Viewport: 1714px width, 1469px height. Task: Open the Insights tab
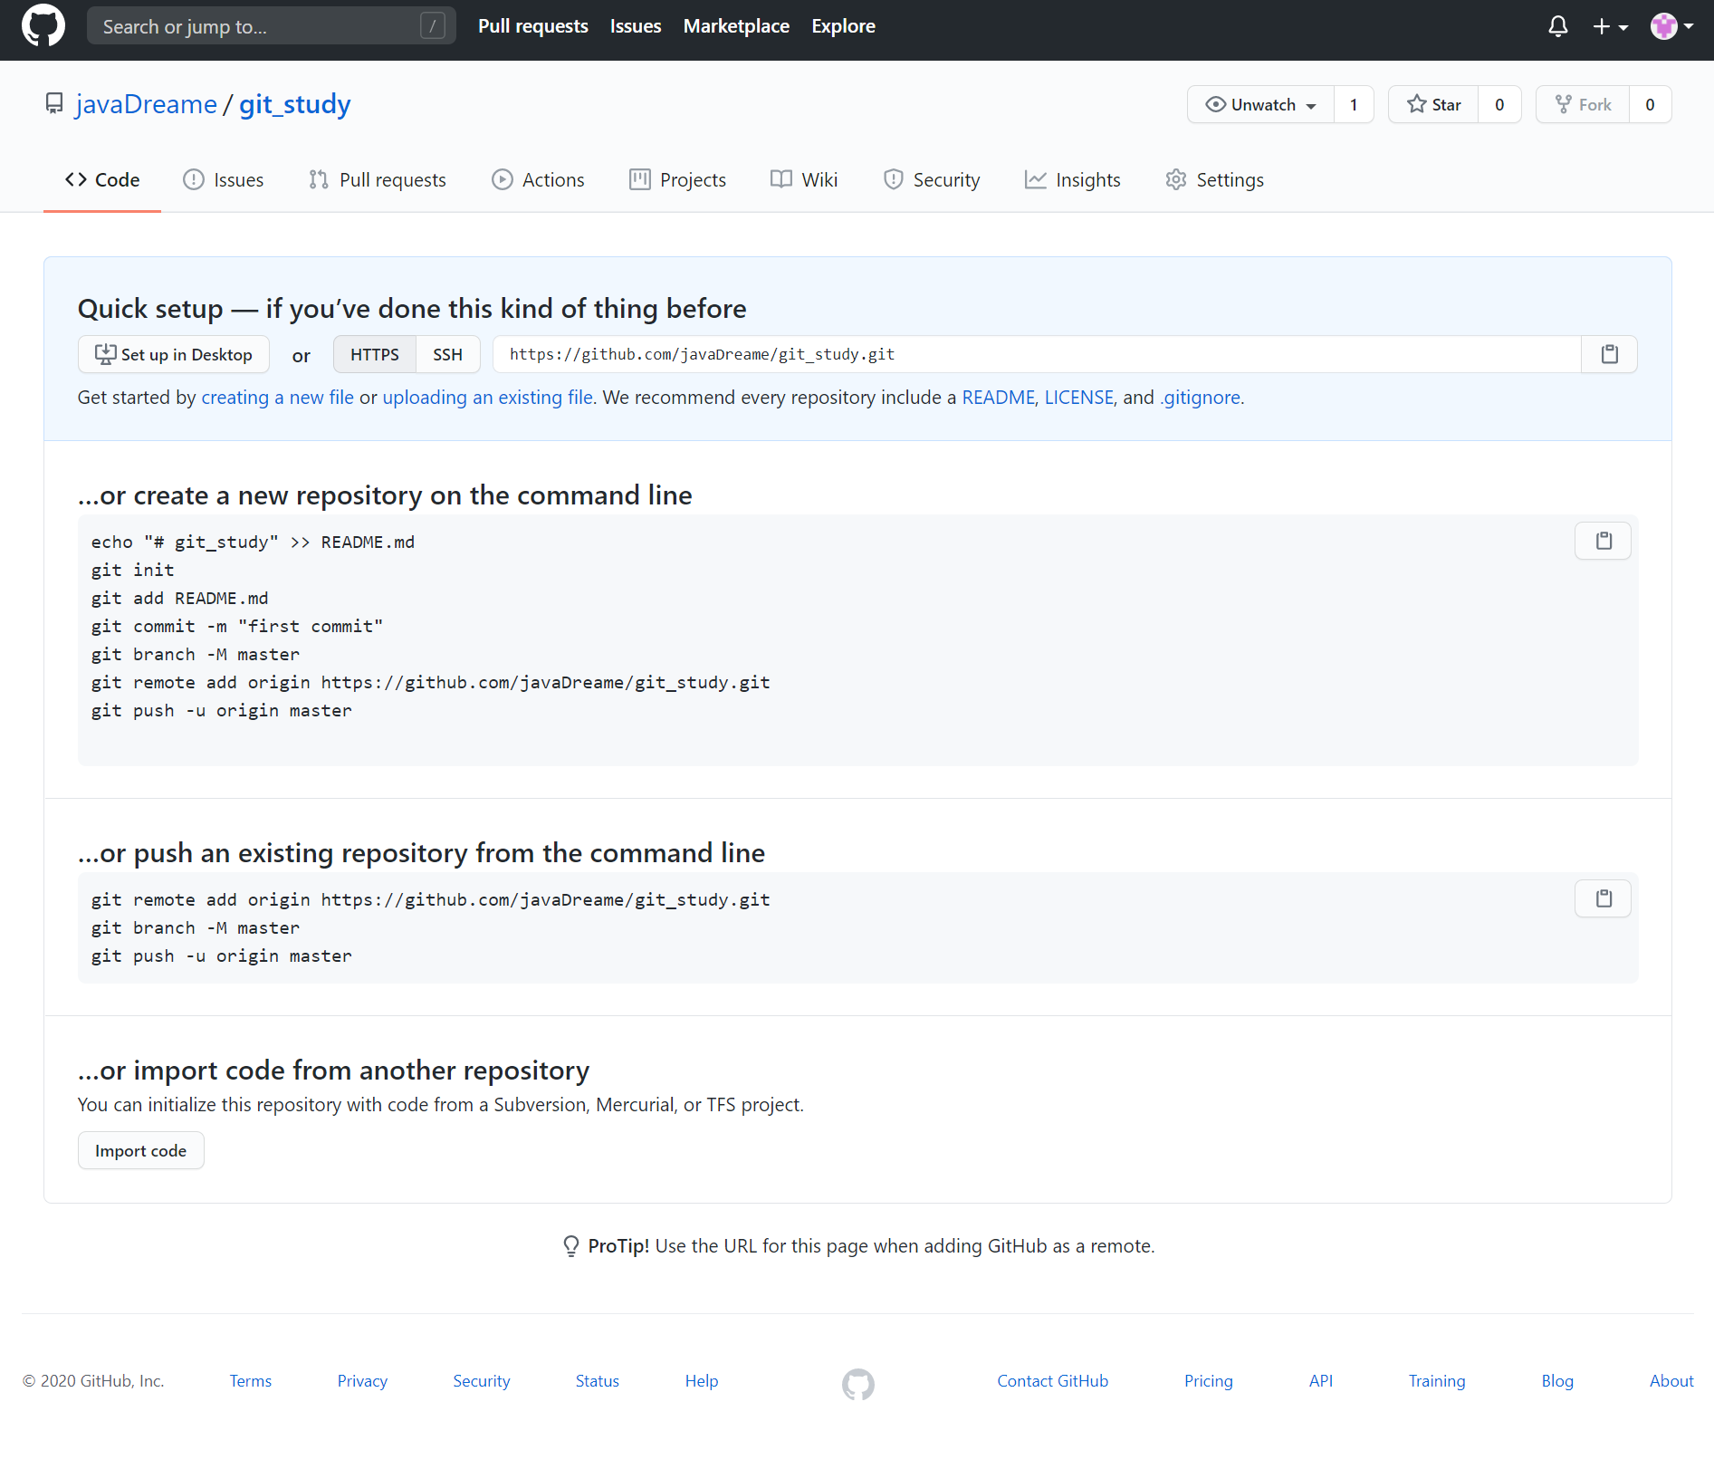1073,179
